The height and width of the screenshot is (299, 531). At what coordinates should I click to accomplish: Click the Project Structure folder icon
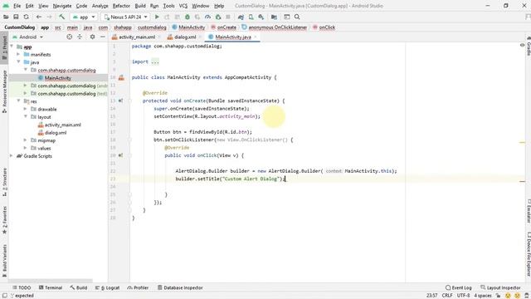[274, 17]
